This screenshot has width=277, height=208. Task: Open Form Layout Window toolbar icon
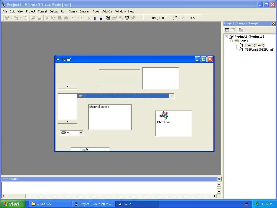click(x=121, y=18)
